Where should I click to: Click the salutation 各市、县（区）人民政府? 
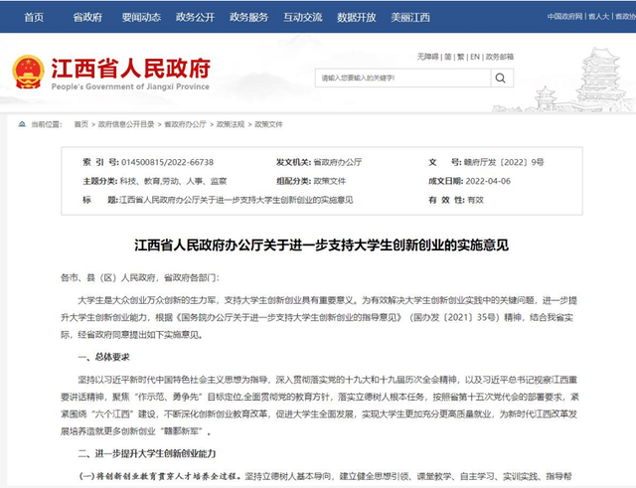108,278
